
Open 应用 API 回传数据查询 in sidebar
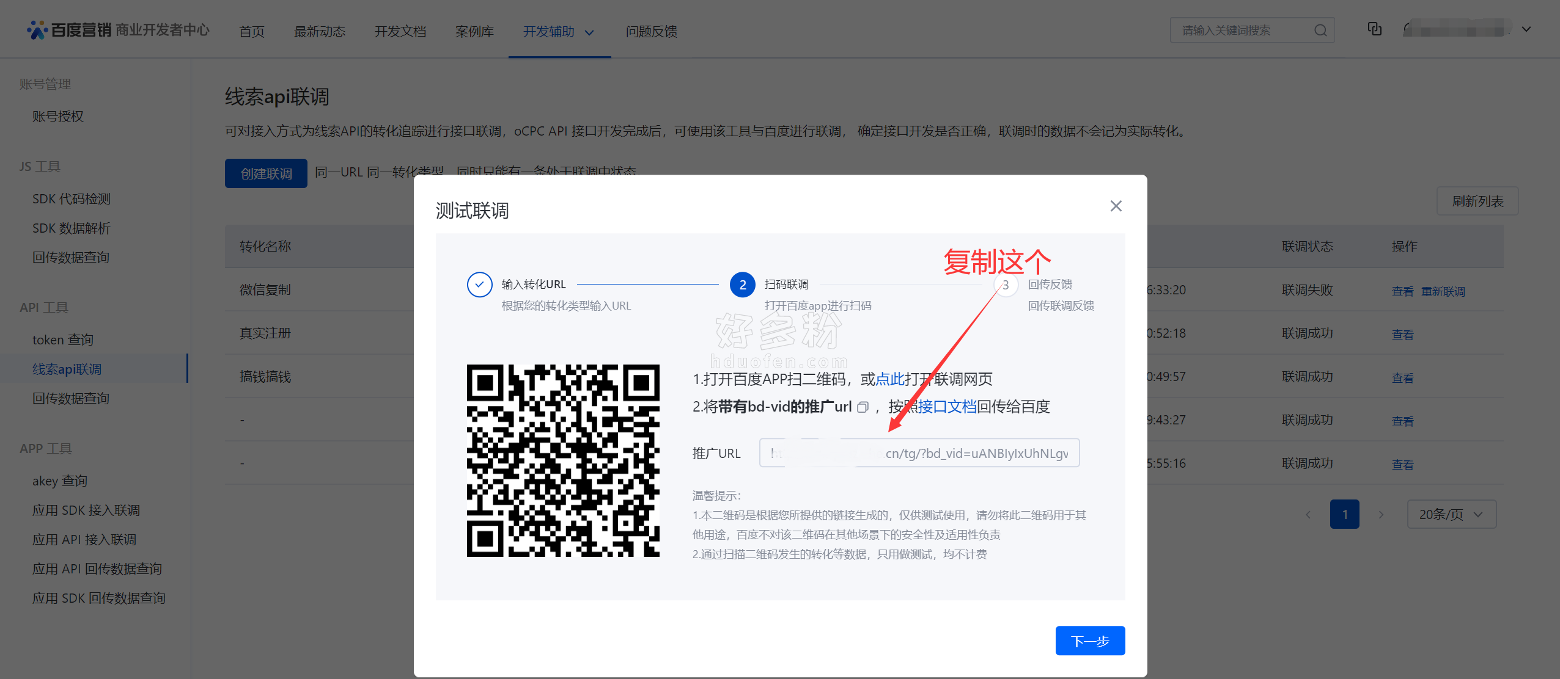click(x=97, y=569)
